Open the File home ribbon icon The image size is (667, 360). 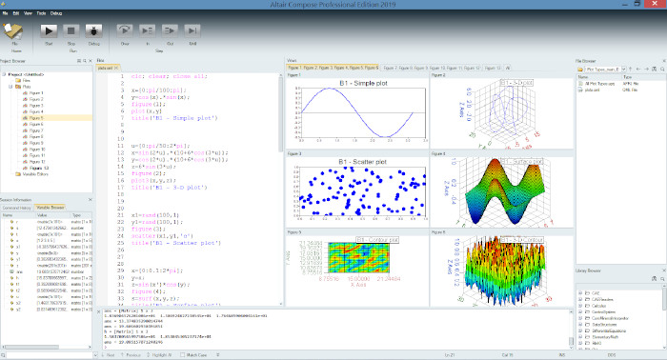13,31
